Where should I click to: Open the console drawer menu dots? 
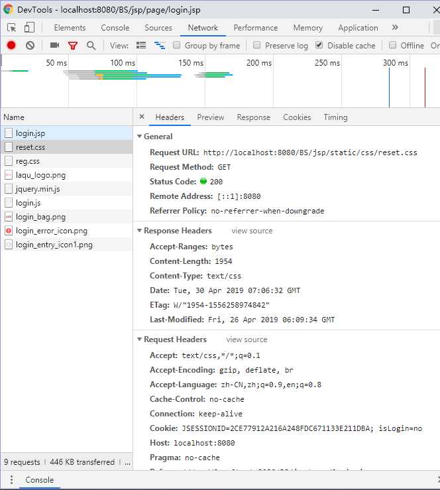pos(11,479)
